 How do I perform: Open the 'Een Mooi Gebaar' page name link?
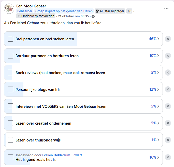click(x=31, y=6)
